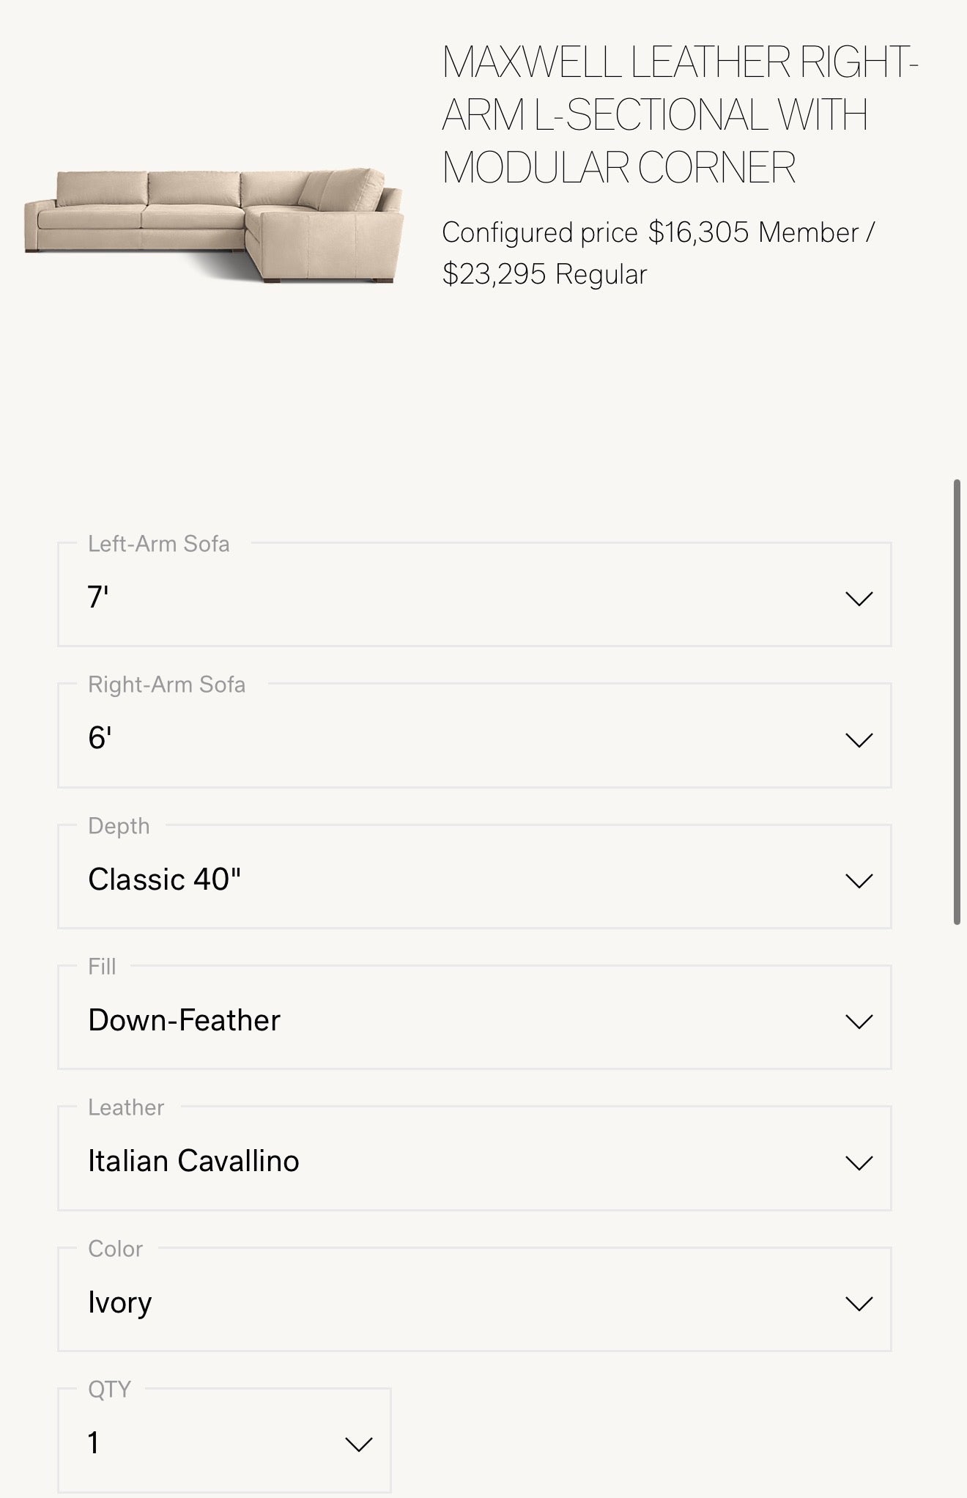This screenshot has width=967, height=1498.
Task: Click the chevron arrow in QTY field
Action: (x=358, y=1444)
